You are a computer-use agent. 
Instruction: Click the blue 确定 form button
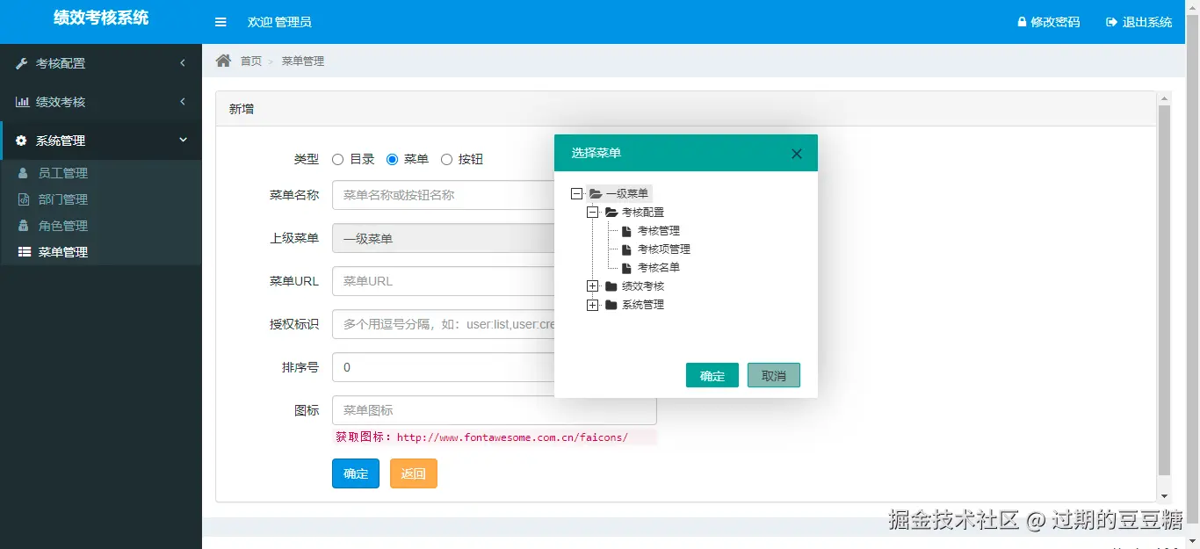[356, 473]
